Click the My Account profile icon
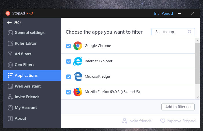This screenshot has height=131, width=203. (x=10, y=108)
